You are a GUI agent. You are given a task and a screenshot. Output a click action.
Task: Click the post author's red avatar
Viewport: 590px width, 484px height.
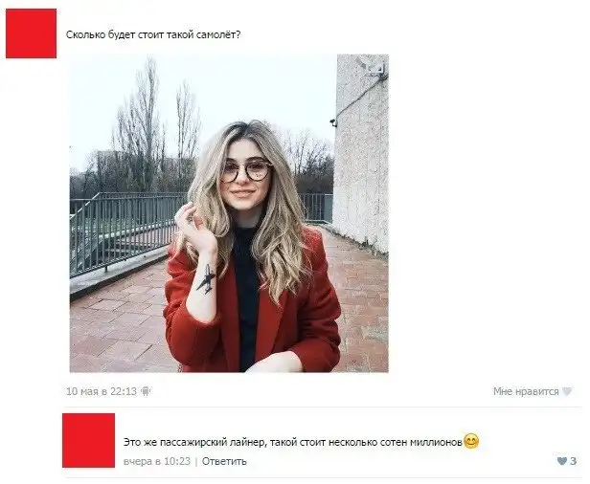[x=31, y=33]
